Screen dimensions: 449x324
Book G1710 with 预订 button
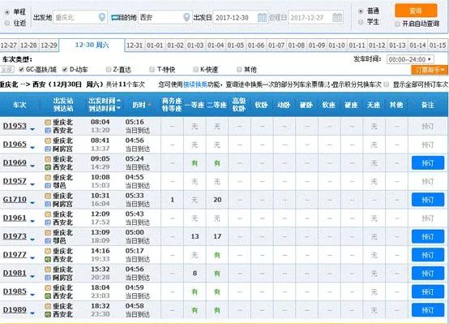click(x=428, y=200)
